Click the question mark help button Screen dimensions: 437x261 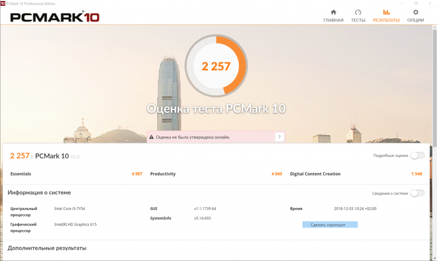point(279,137)
